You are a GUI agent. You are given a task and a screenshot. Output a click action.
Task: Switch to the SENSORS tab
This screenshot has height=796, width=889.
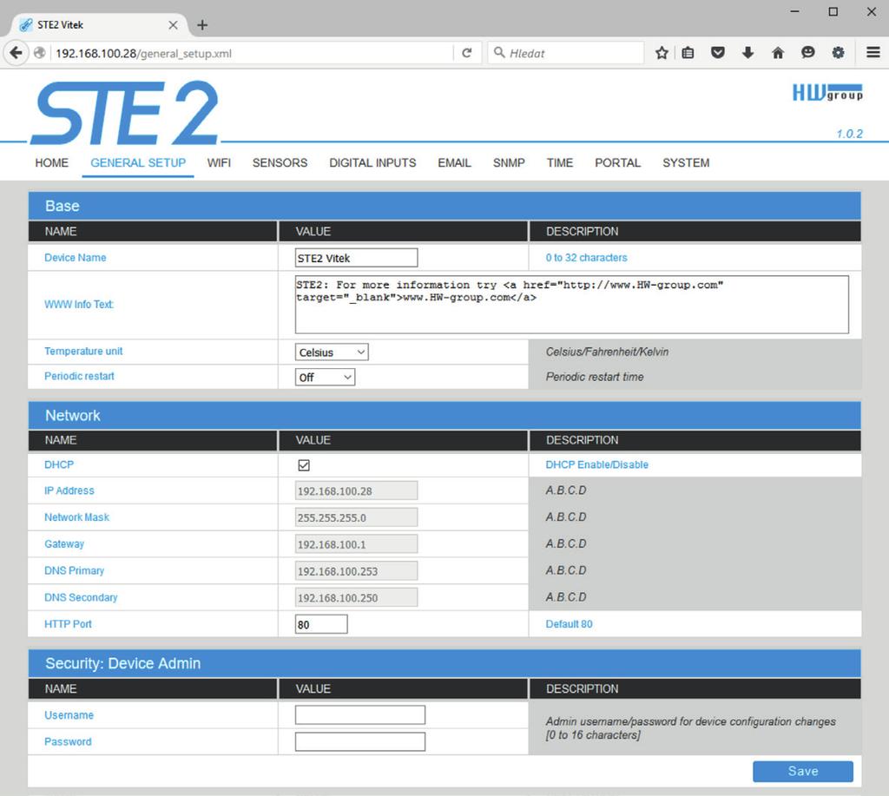(280, 163)
